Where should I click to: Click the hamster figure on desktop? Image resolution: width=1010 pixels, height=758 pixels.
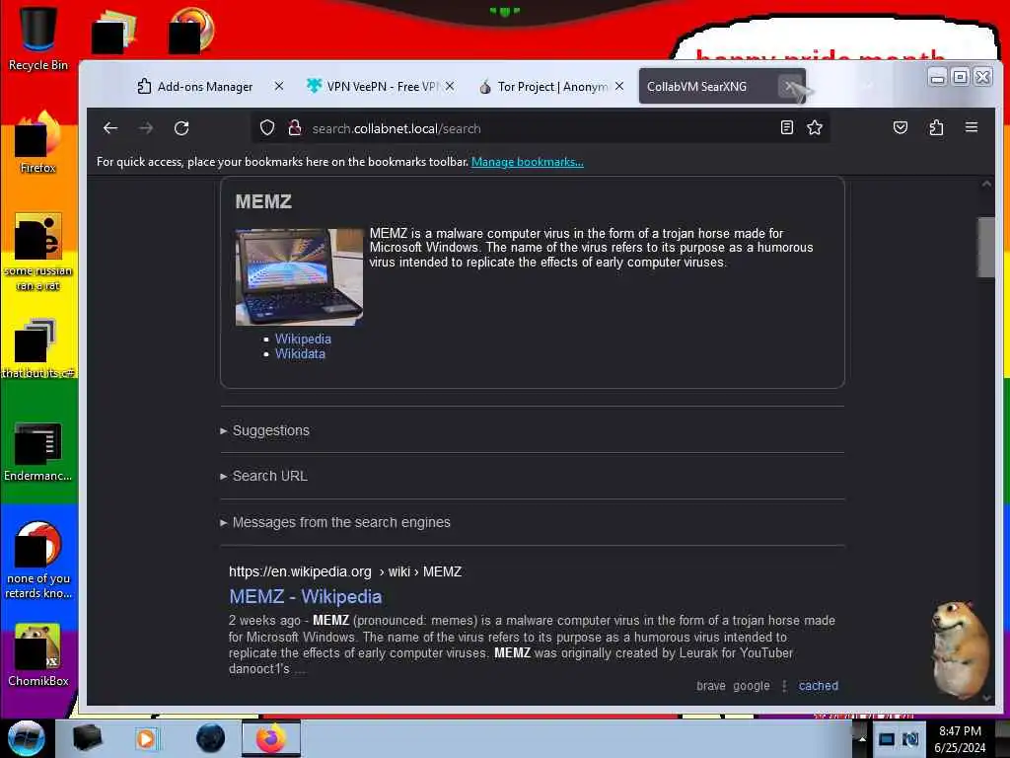click(959, 649)
